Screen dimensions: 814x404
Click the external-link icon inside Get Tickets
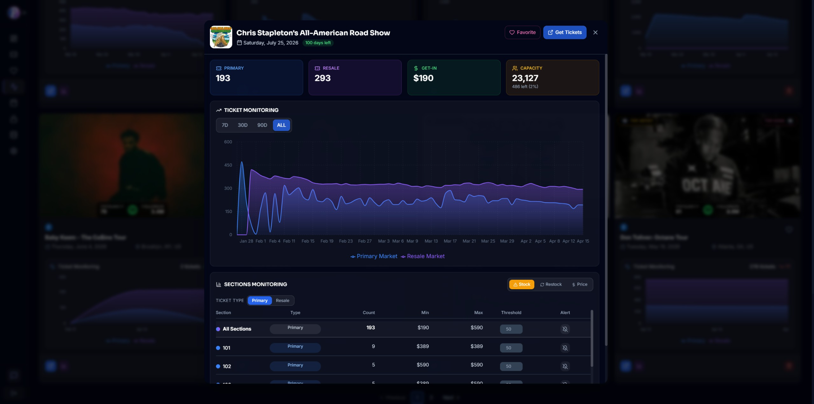click(x=550, y=32)
